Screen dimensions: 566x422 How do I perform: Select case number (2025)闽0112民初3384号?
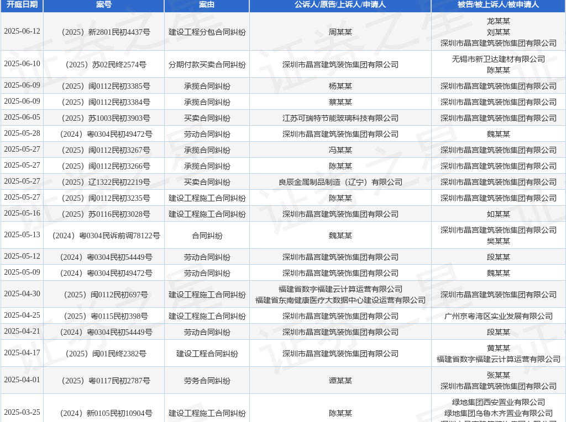point(104,102)
